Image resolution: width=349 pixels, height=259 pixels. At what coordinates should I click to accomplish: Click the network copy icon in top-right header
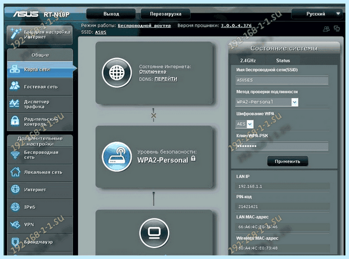pyautogui.click(x=337, y=28)
